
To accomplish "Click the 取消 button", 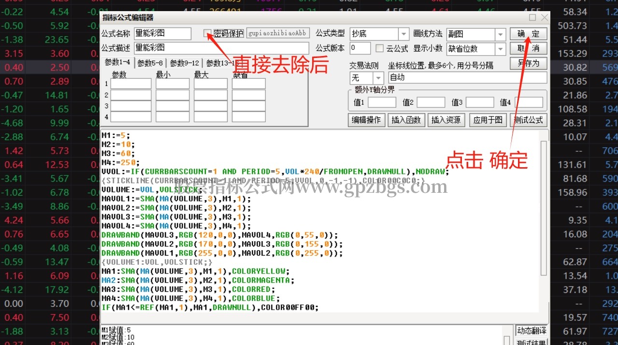I will click(x=528, y=48).
